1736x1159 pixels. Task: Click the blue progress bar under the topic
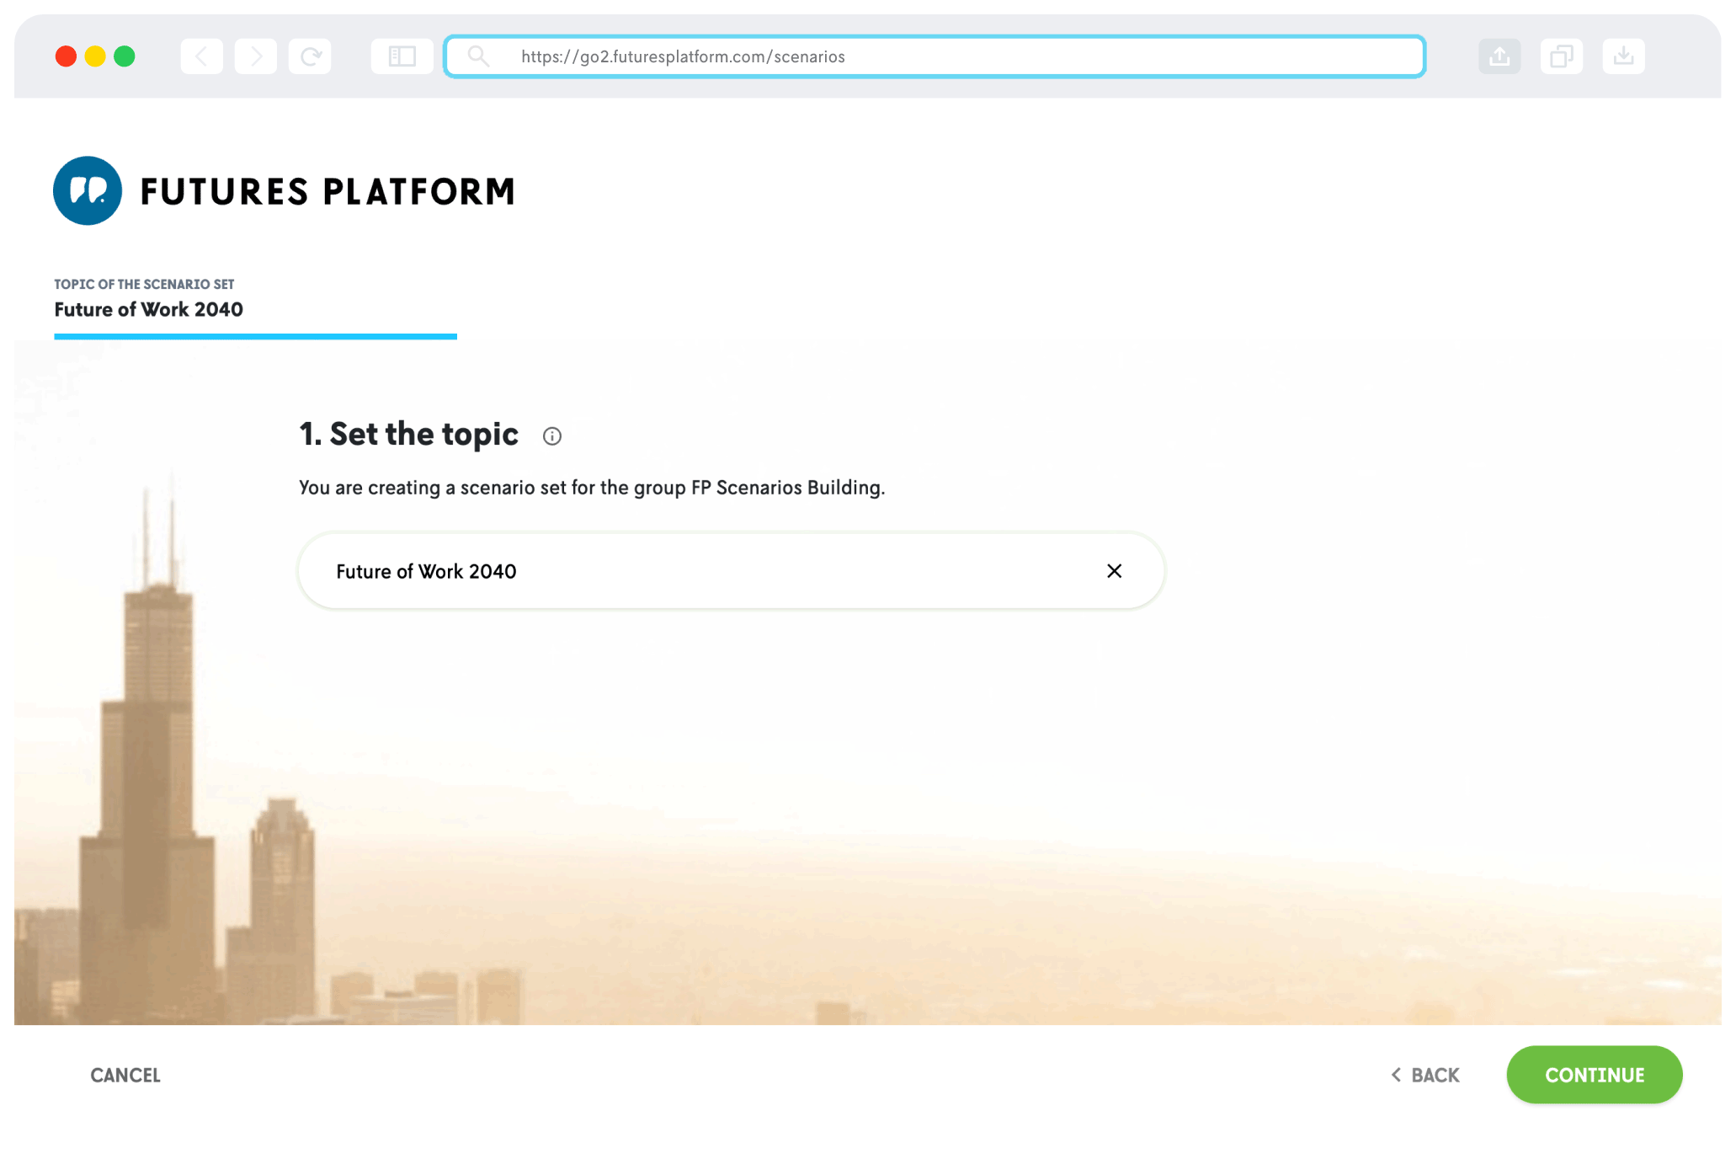(255, 336)
